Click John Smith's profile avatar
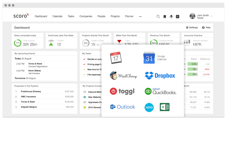This screenshot has height=148, width=226. click(192, 16)
